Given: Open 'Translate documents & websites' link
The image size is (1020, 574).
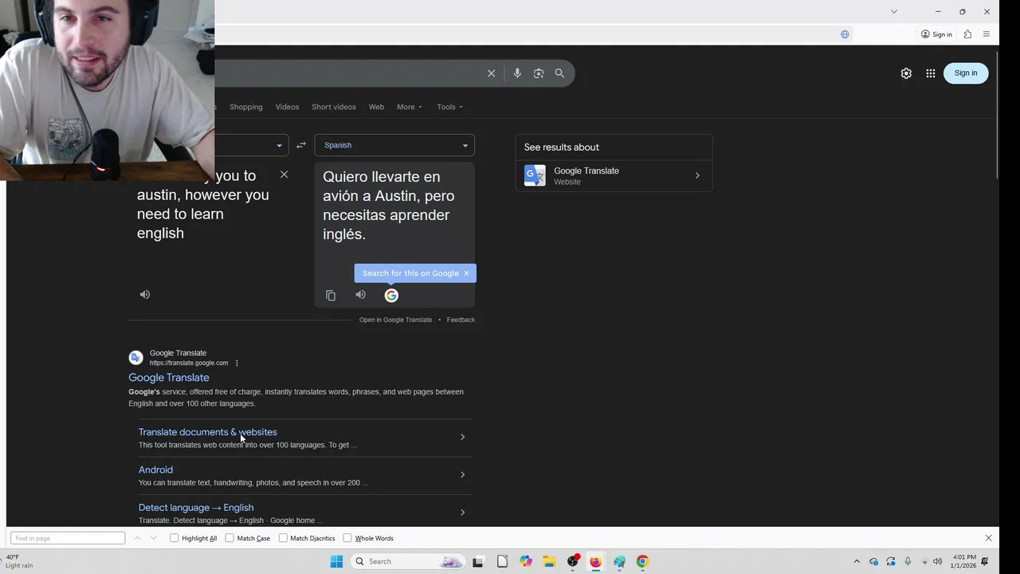Looking at the screenshot, I should pyautogui.click(x=208, y=432).
